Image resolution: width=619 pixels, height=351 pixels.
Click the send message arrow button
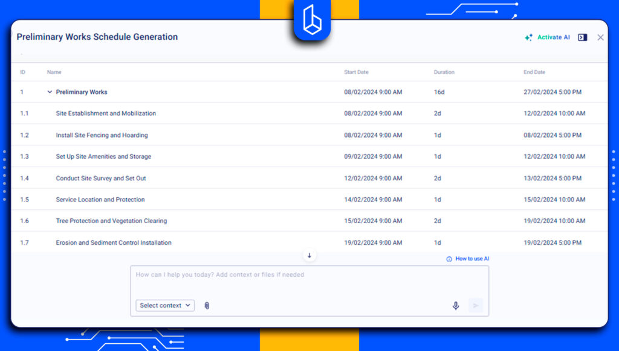(x=476, y=305)
